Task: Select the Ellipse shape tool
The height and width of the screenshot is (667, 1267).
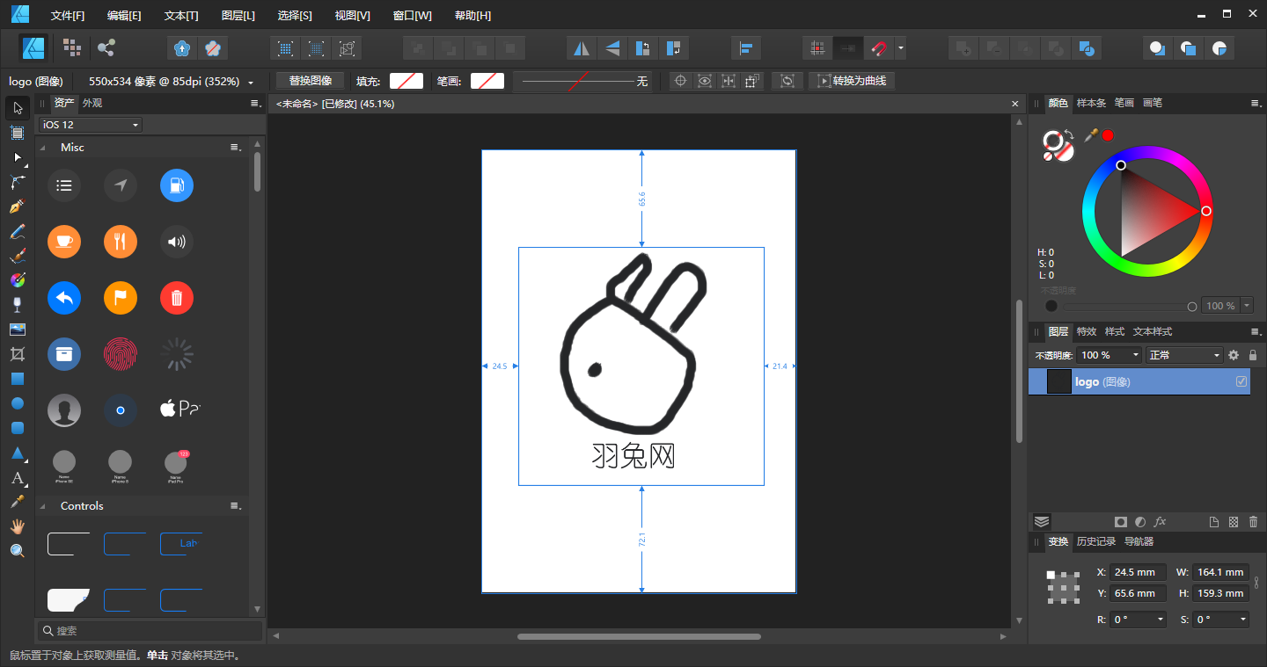Action: pos(18,403)
